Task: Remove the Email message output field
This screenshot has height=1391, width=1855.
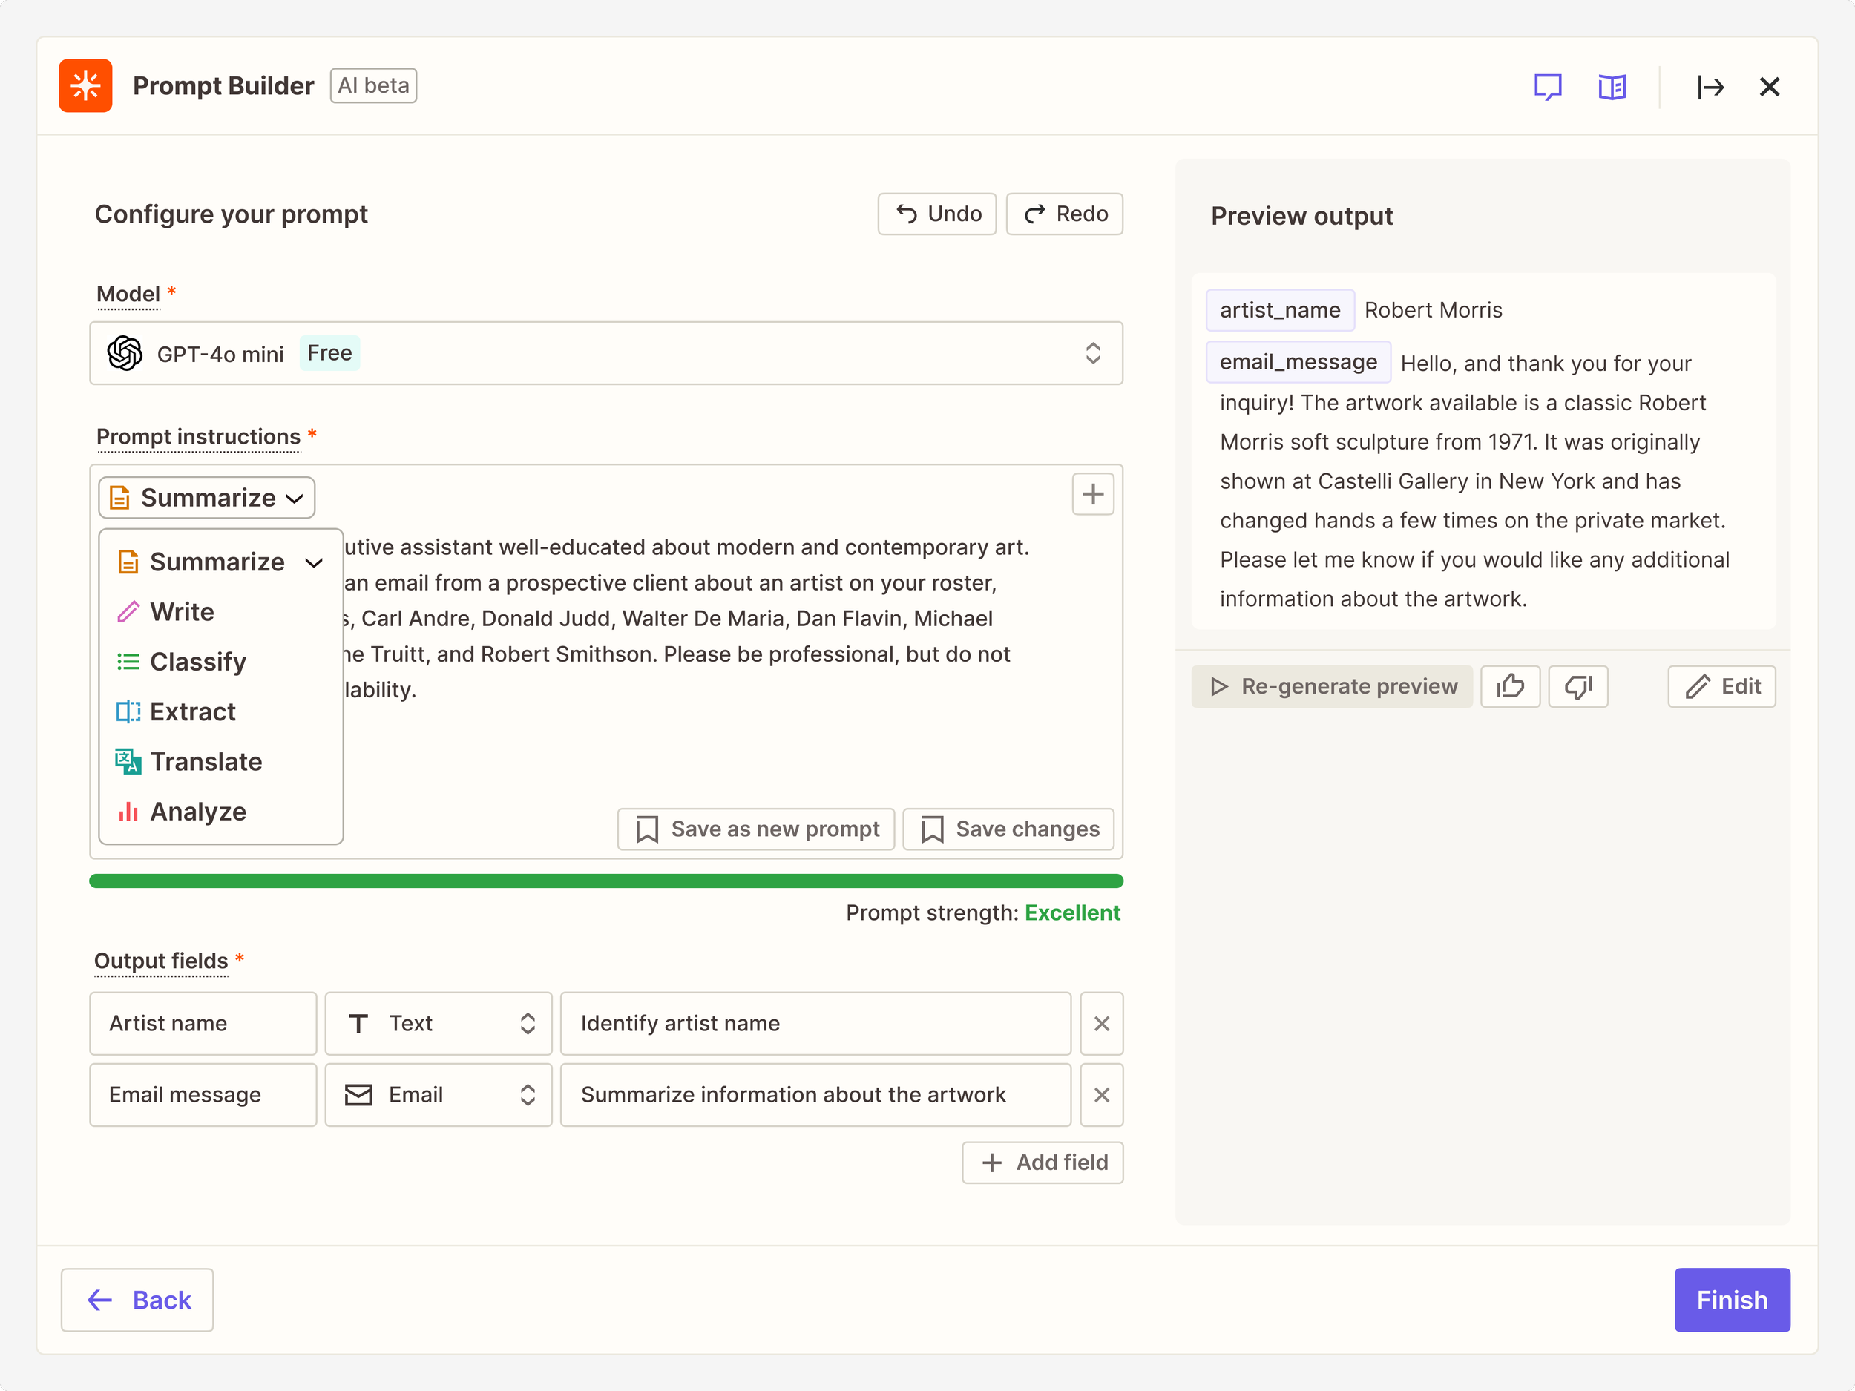Action: click(1101, 1095)
